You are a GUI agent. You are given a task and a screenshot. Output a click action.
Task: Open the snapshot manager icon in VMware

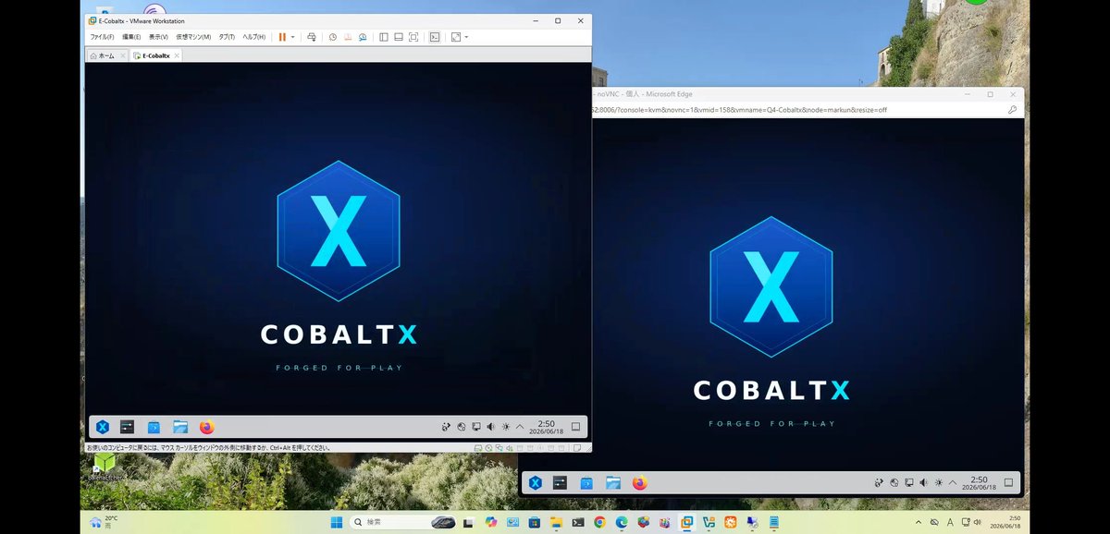click(x=362, y=37)
